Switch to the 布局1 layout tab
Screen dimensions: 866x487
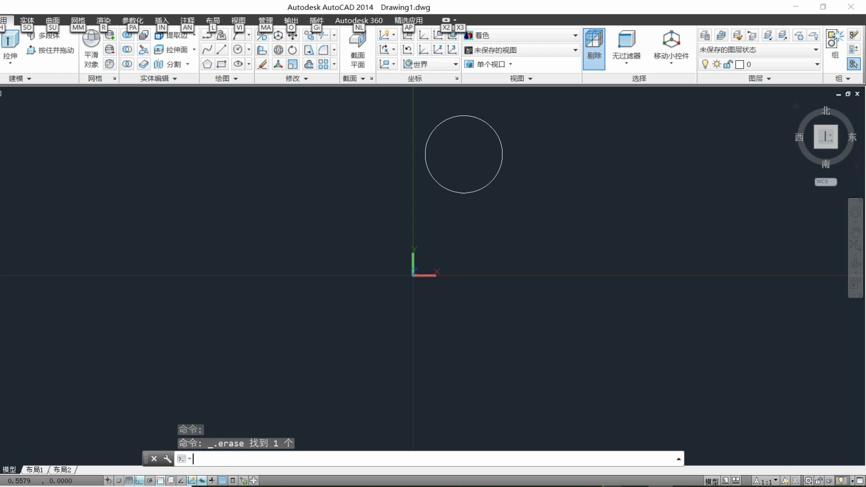[x=35, y=470]
